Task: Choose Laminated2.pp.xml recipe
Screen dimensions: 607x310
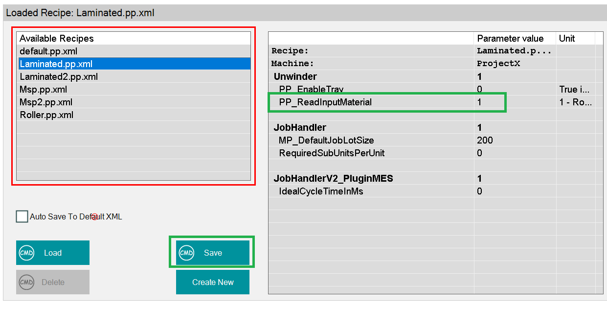Action: (x=59, y=76)
